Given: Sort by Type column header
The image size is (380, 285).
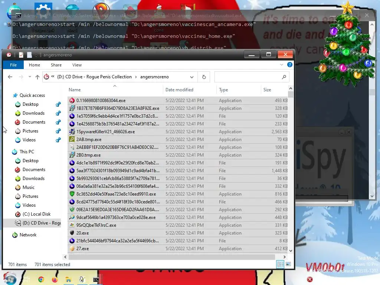Looking at the screenshot, I should coord(223,90).
